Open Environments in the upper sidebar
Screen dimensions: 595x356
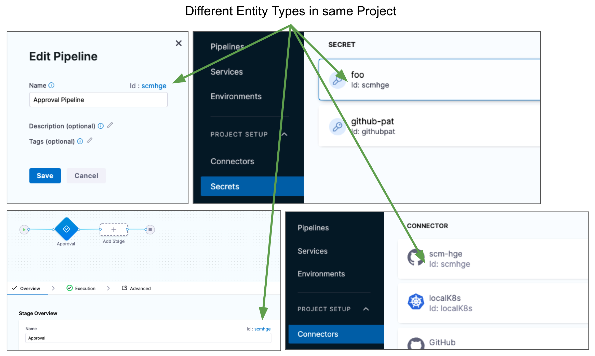(x=236, y=96)
